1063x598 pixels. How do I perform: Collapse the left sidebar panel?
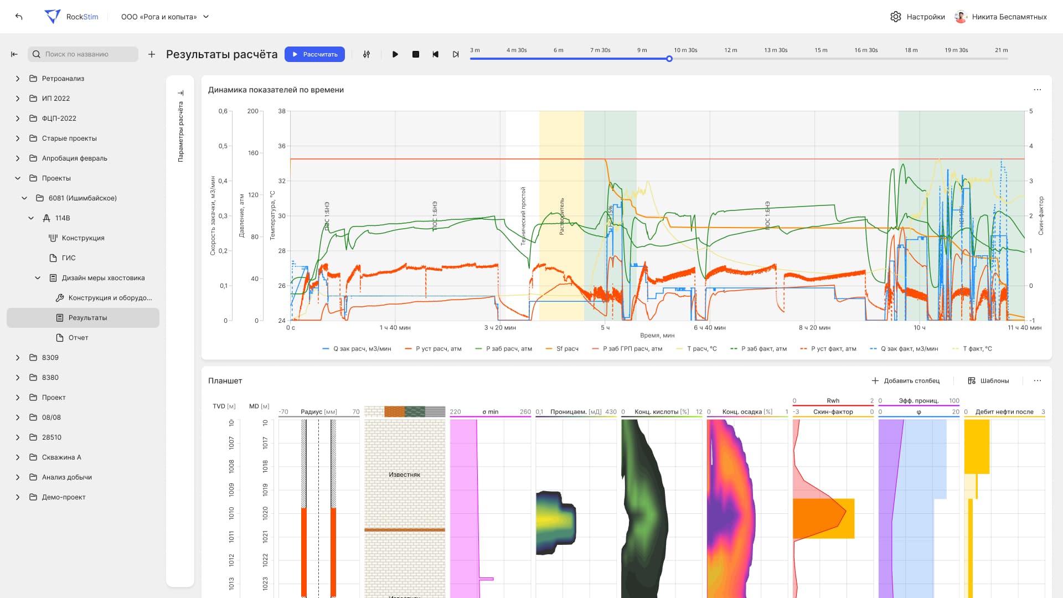coord(14,54)
